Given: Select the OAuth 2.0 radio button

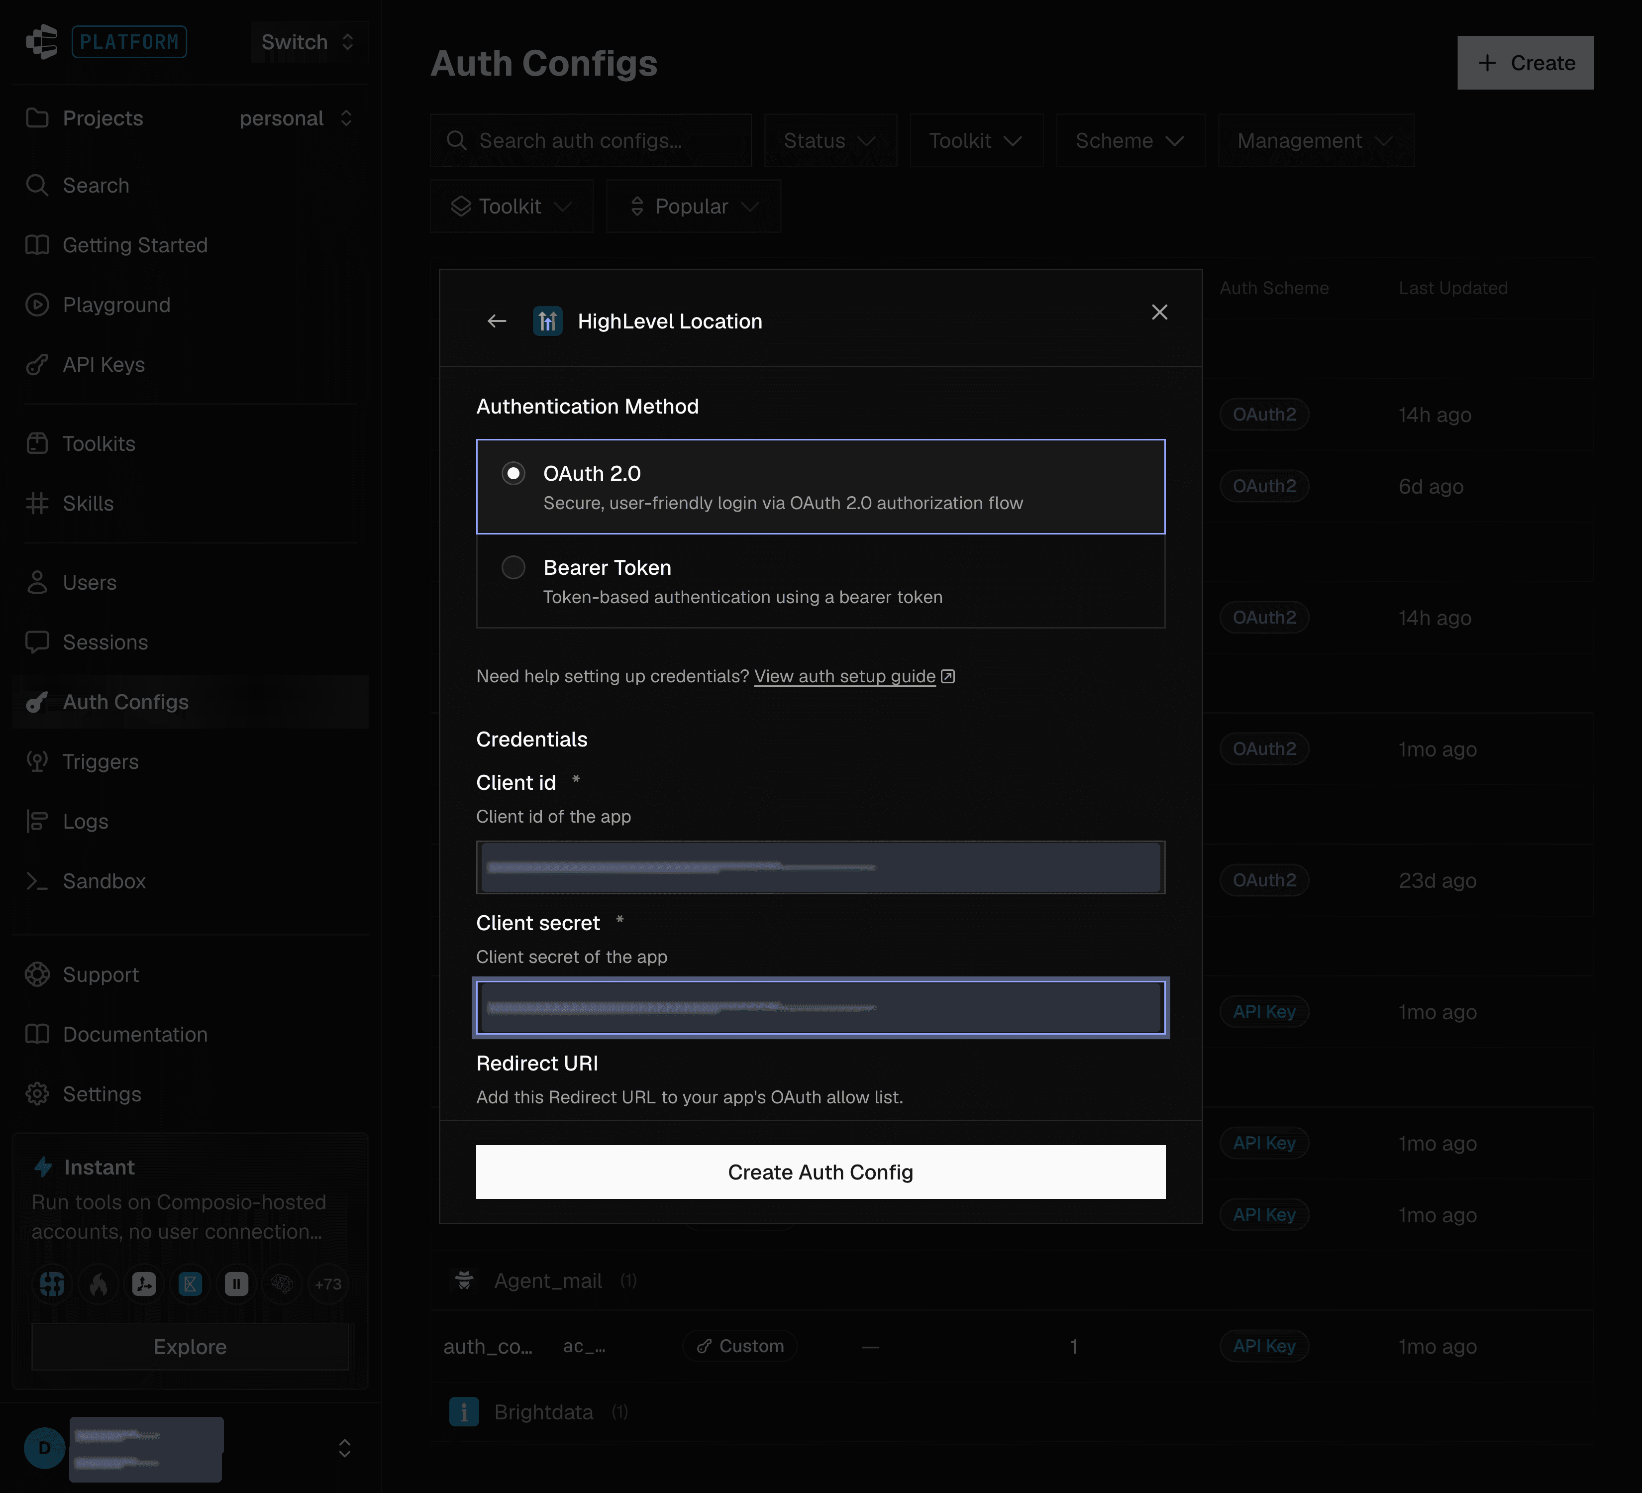Looking at the screenshot, I should click(x=513, y=473).
